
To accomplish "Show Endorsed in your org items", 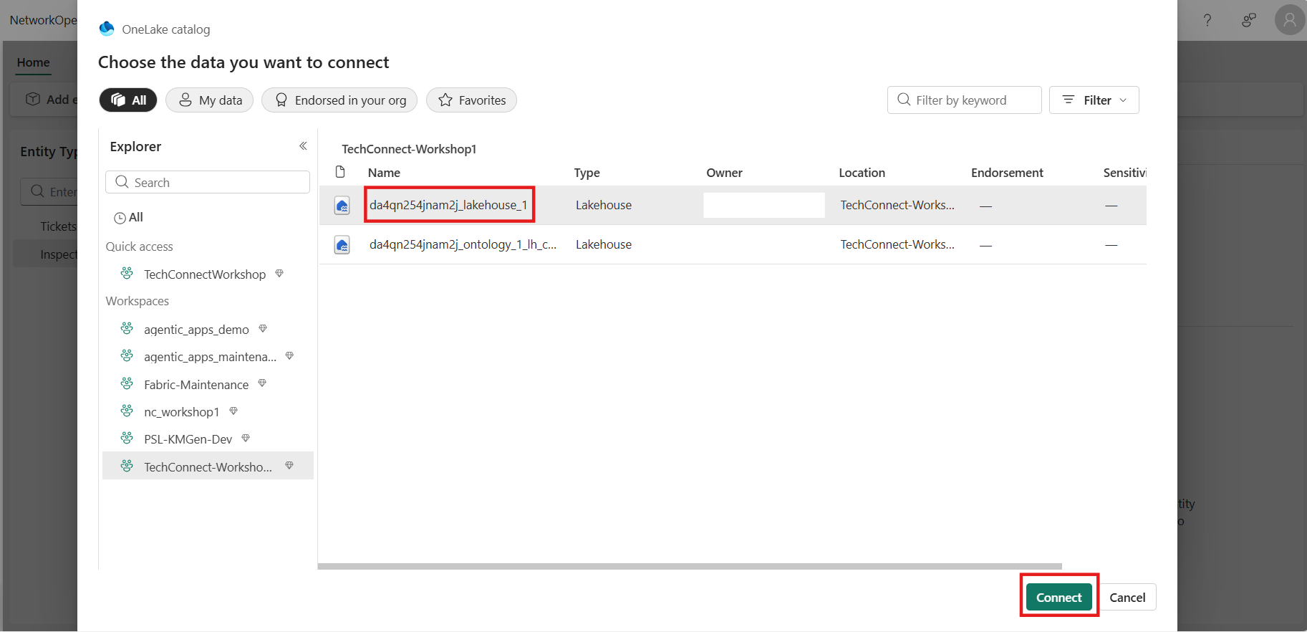I will click(339, 100).
